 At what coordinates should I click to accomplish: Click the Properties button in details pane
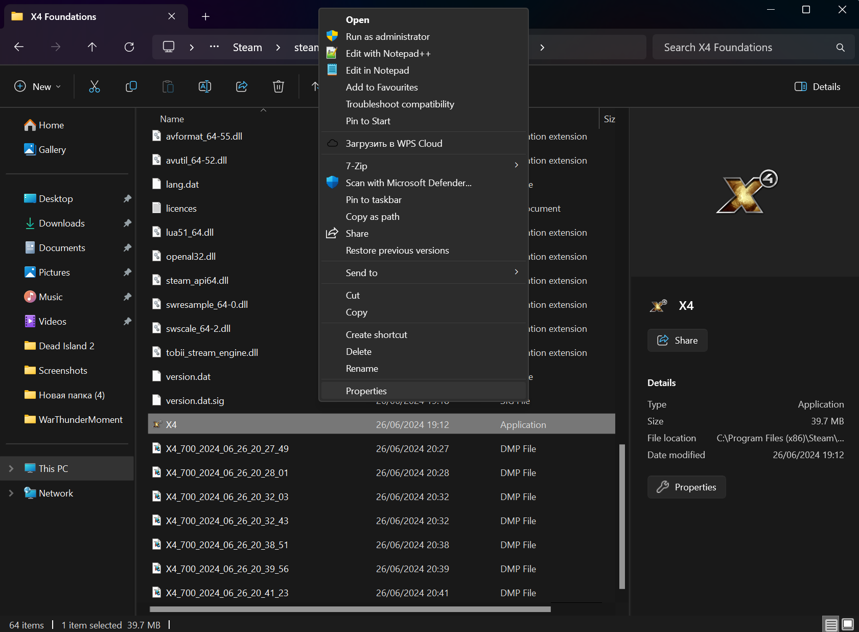(x=686, y=487)
